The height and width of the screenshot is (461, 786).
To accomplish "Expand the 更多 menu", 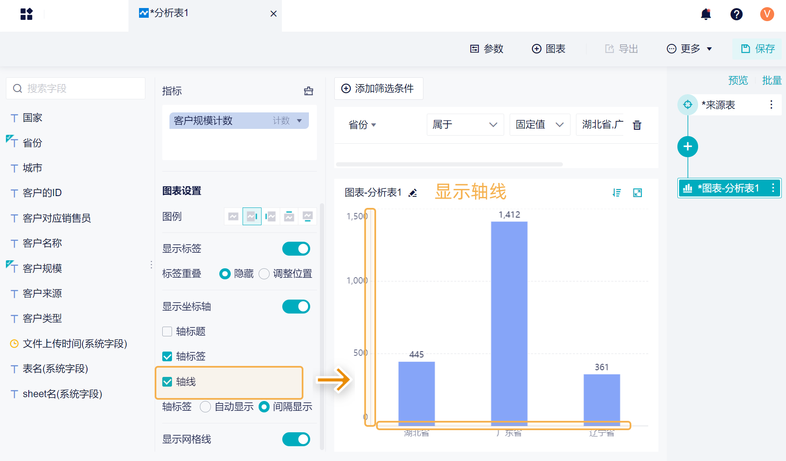I will tap(689, 49).
